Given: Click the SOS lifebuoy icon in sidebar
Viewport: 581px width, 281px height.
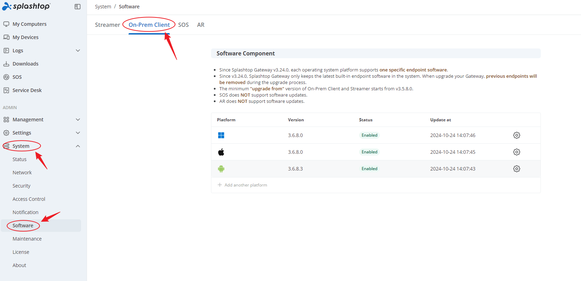Looking at the screenshot, I should coord(6,77).
